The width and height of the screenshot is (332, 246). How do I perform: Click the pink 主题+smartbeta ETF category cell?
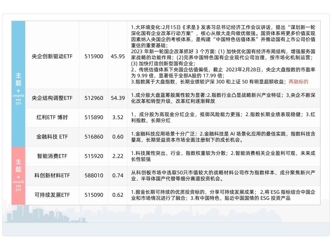[x=18, y=176]
